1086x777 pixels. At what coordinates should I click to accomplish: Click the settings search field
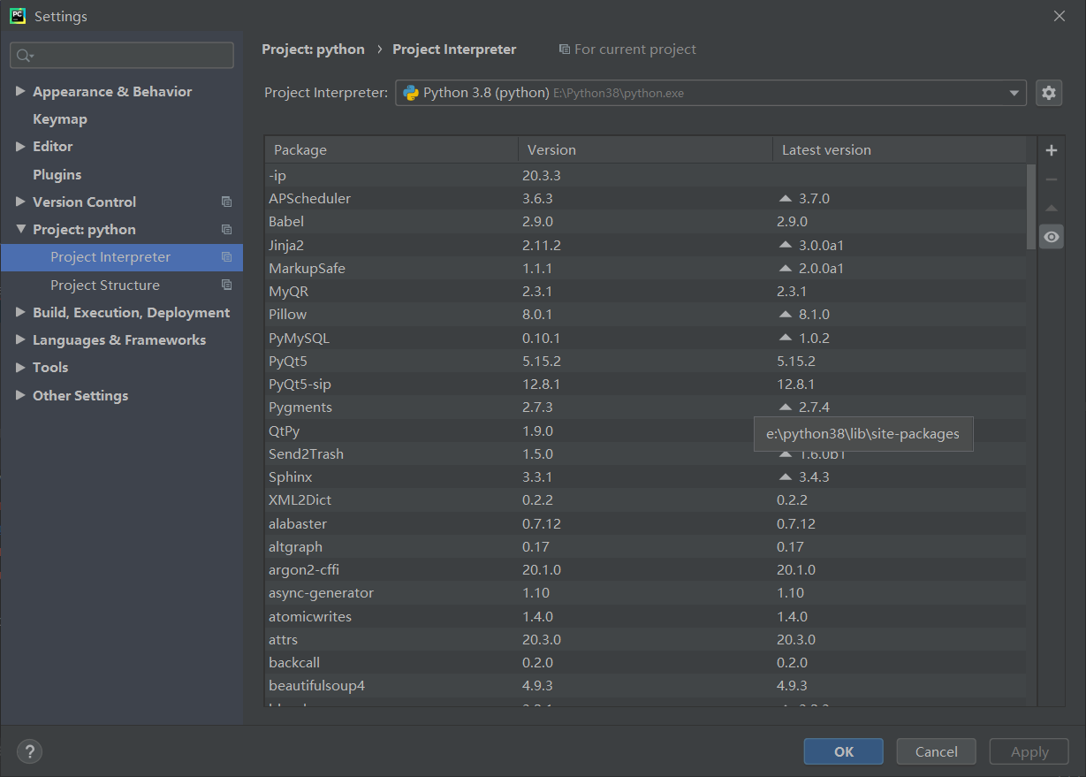[122, 55]
